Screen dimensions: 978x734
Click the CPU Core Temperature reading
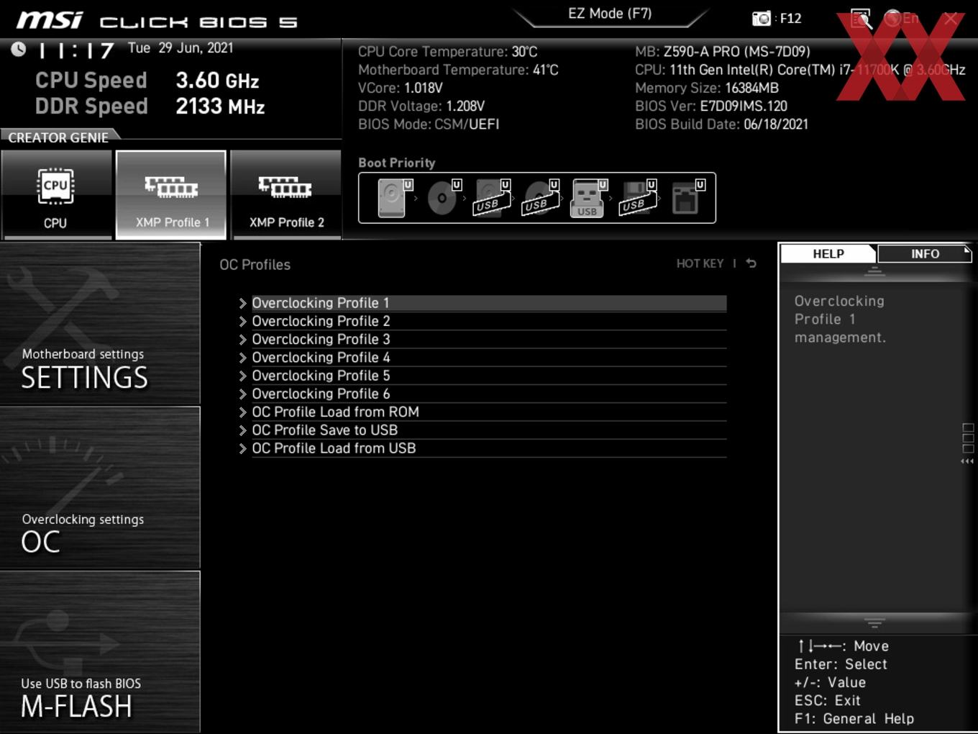click(448, 52)
